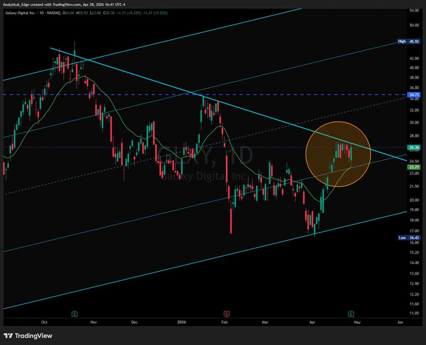426x345 pixels.
Task: Click the 2026 label on time axis
Action: click(181, 322)
